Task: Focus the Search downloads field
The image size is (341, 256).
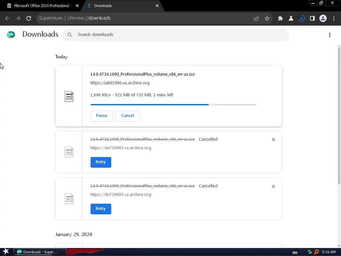Action: (176, 35)
